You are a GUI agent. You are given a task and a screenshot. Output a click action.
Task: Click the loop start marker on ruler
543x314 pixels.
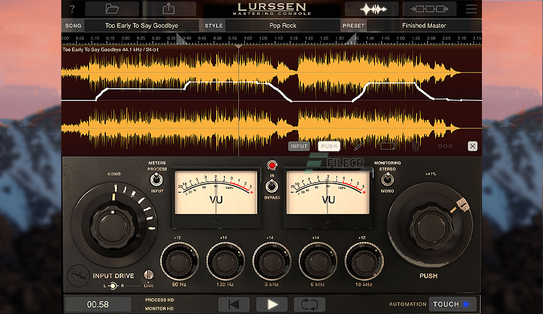tap(181, 39)
